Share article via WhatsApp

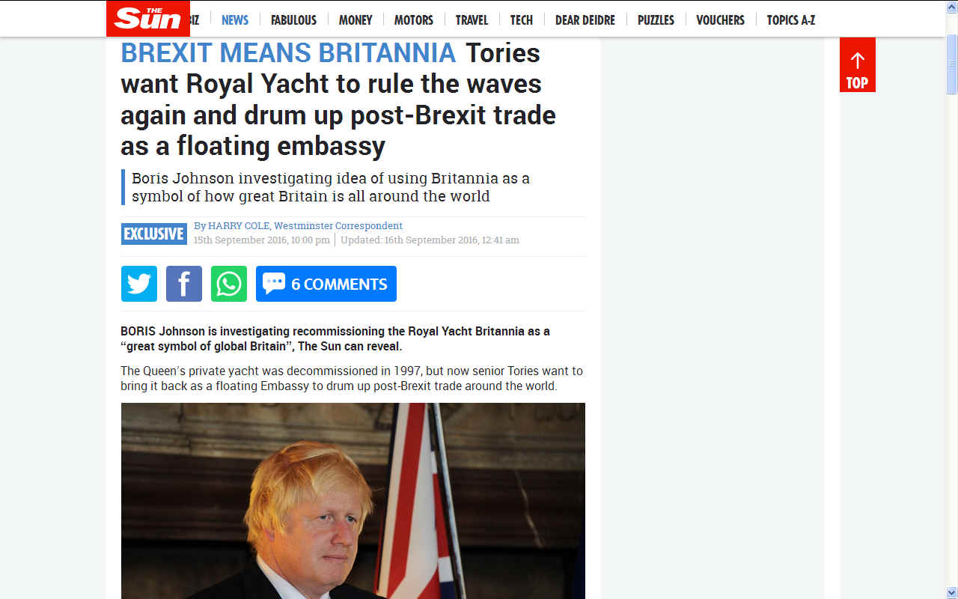pos(229,284)
